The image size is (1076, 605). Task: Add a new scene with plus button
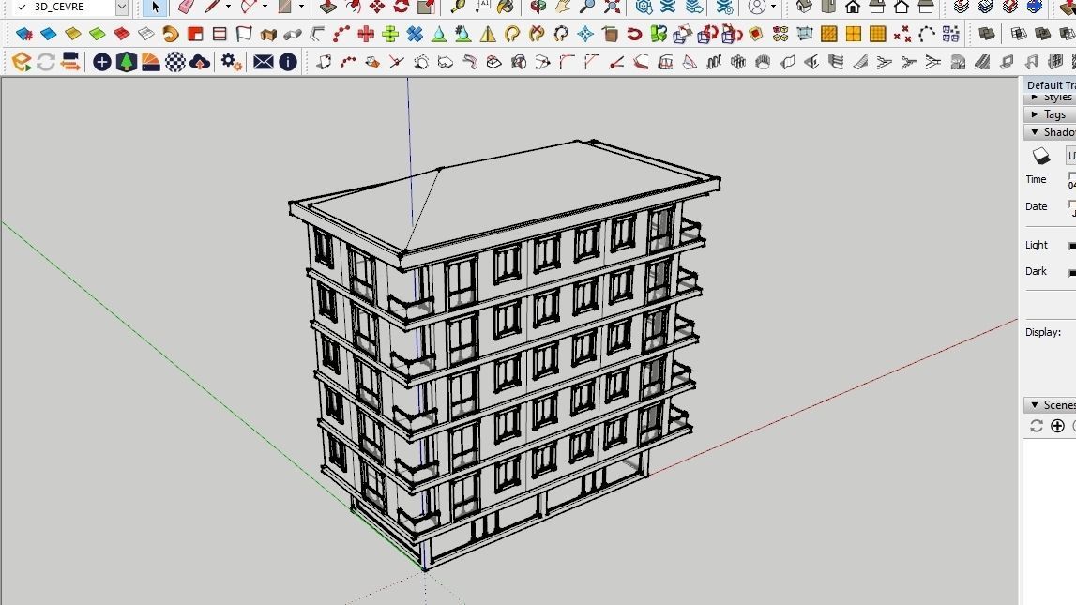click(x=1057, y=426)
